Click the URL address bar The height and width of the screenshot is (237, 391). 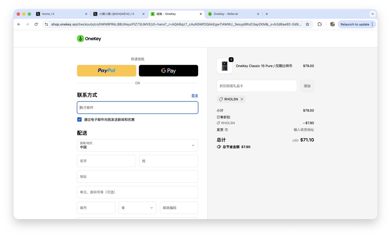176,24
